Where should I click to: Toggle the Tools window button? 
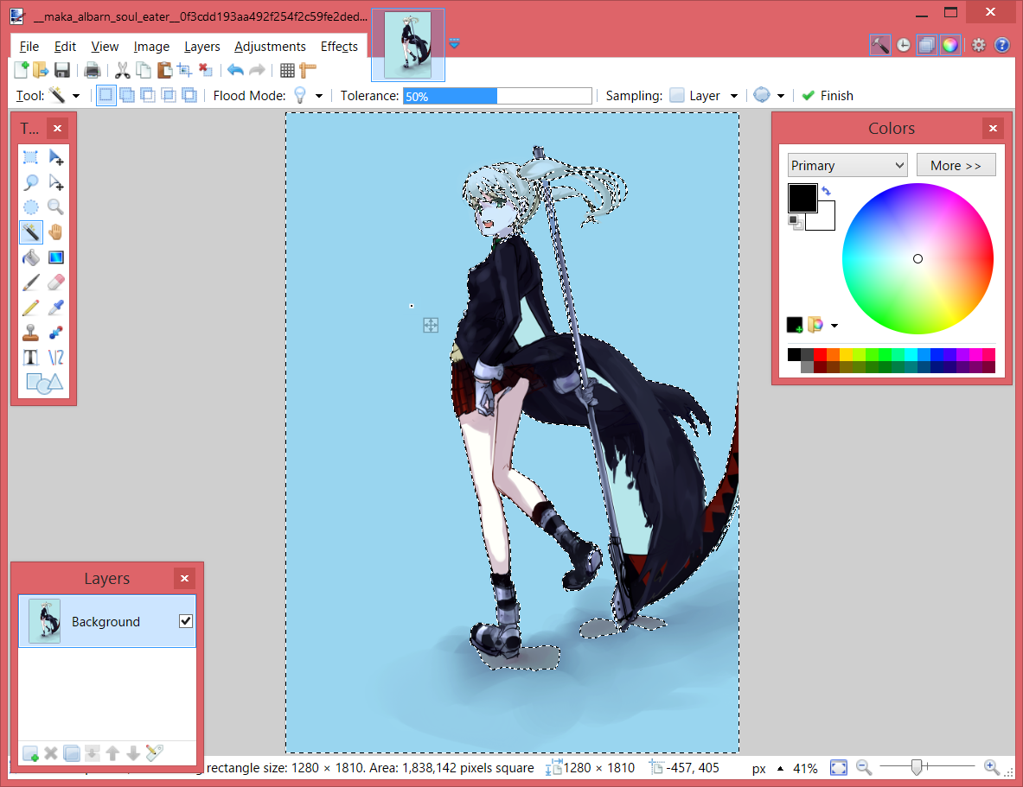[x=879, y=45]
